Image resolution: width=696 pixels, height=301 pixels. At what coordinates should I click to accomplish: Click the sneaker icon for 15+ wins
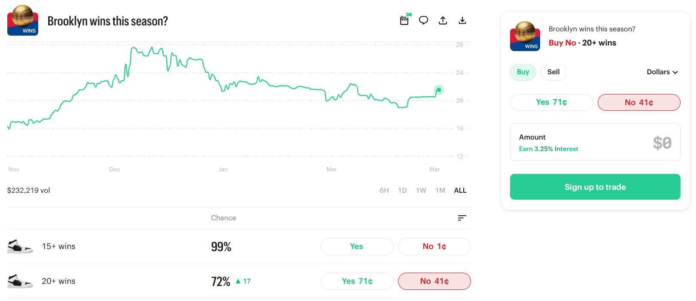pos(20,246)
